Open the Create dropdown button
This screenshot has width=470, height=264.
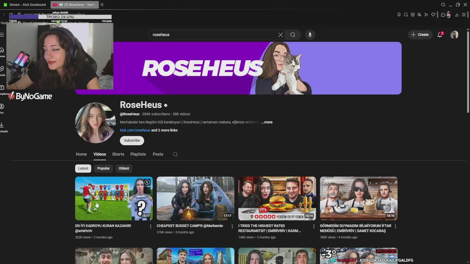tap(420, 34)
